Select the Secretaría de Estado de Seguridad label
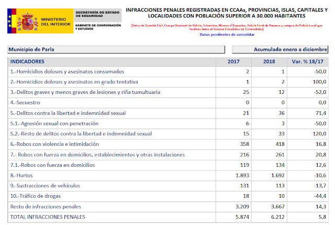The width and height of the screenshot is (335, 225). pyautogui.click(x=97, y=14)
